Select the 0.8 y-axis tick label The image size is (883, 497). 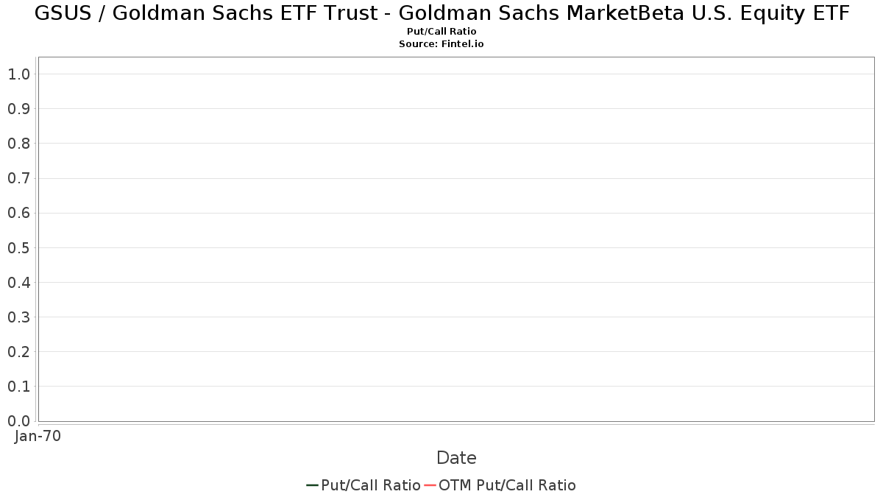click(18, 144)
